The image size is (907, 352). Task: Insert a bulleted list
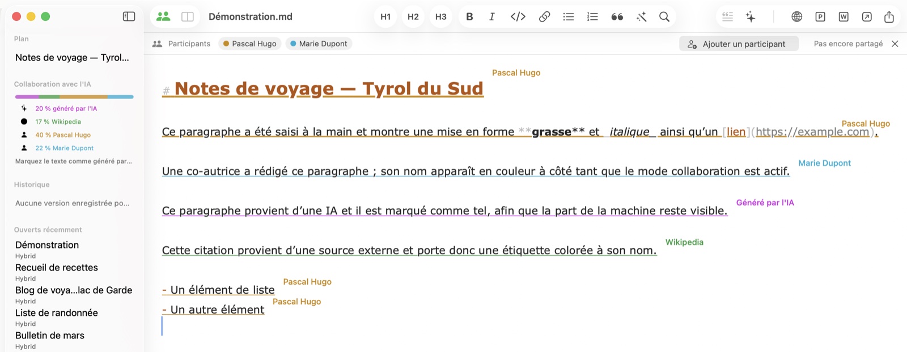click(569, 16)
